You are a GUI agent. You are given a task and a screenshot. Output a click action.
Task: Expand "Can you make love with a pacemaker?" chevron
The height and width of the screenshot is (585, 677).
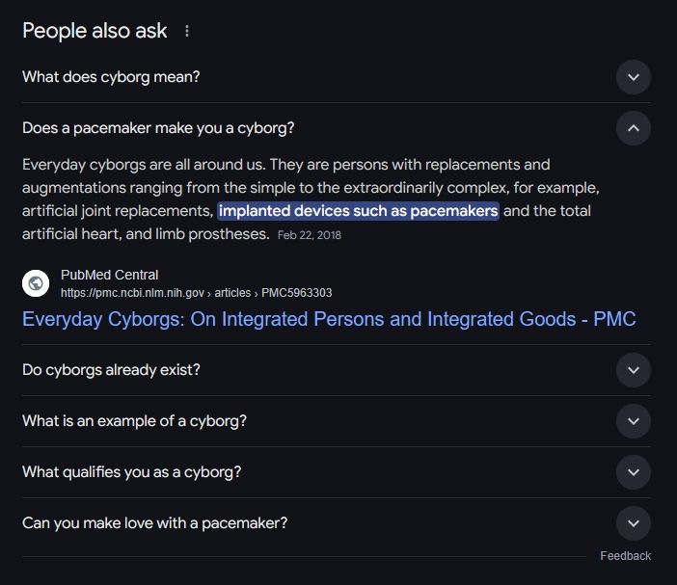633,523
